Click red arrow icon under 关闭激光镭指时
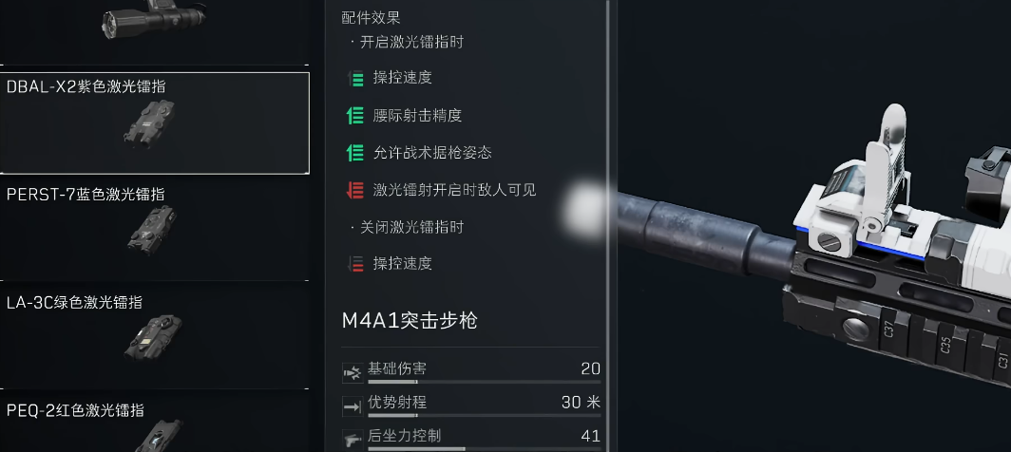This screenshot has height=452, width=1011. (x=355, y=263)
